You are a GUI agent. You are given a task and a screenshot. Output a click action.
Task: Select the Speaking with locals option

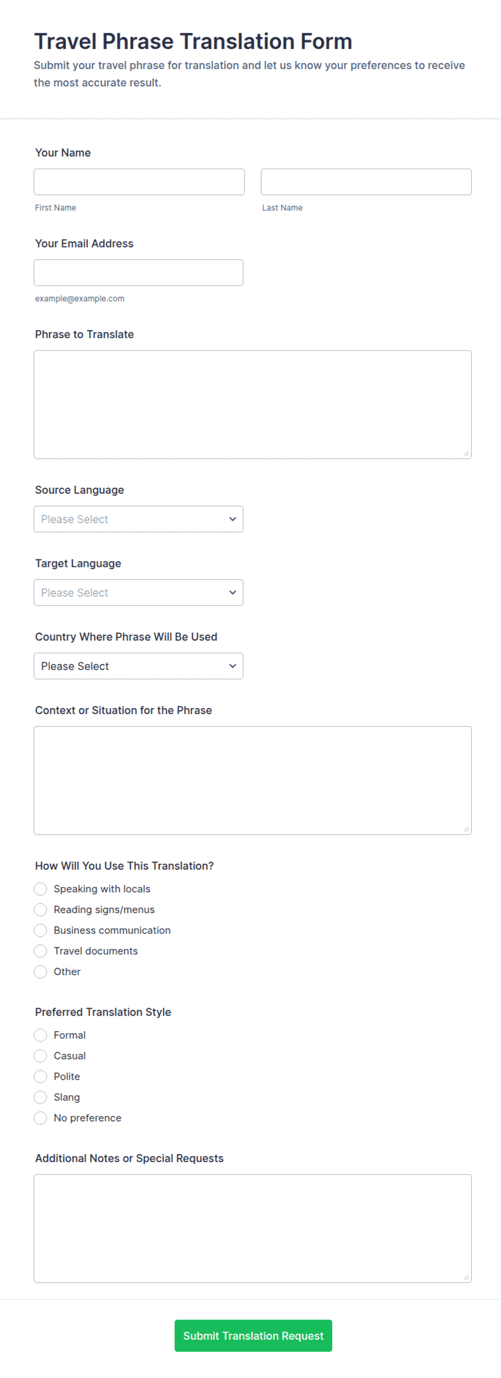40,888
